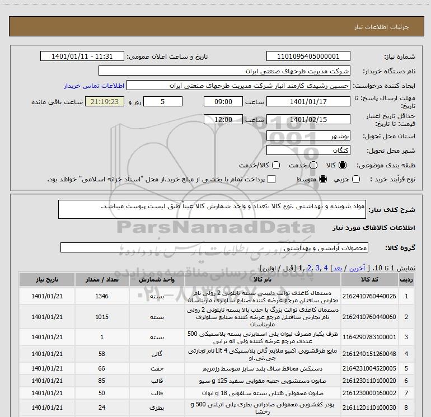
Task: Click the buyer organization name field
Action: 224,71
